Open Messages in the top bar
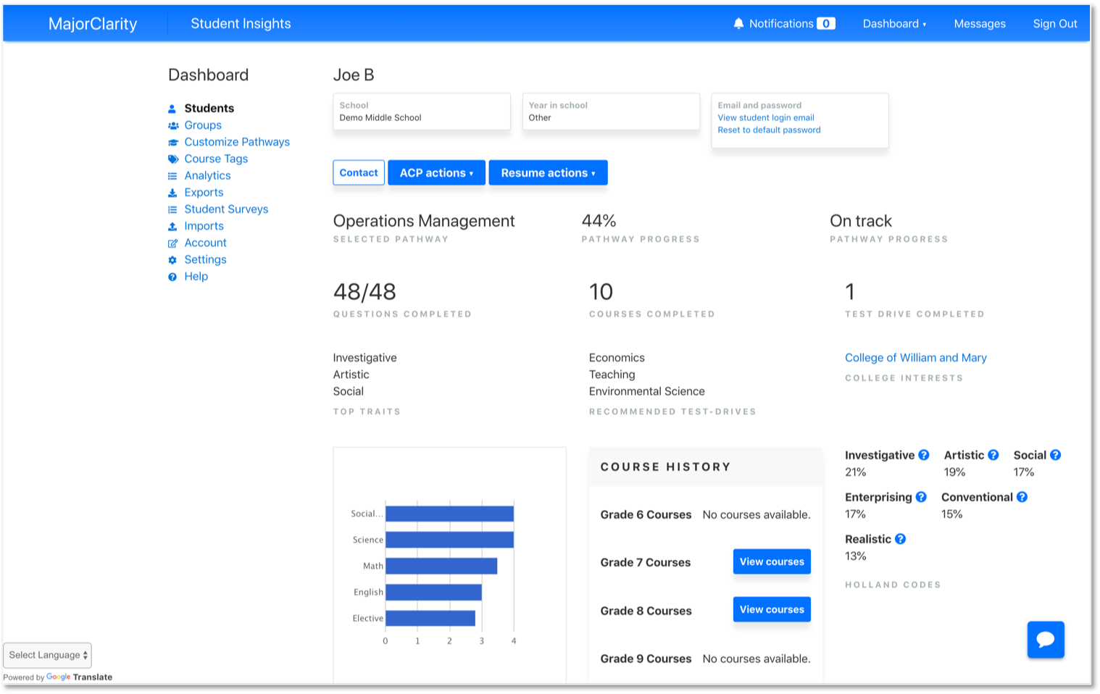The width and height of the screenshot is (1100, 694). 980,23
